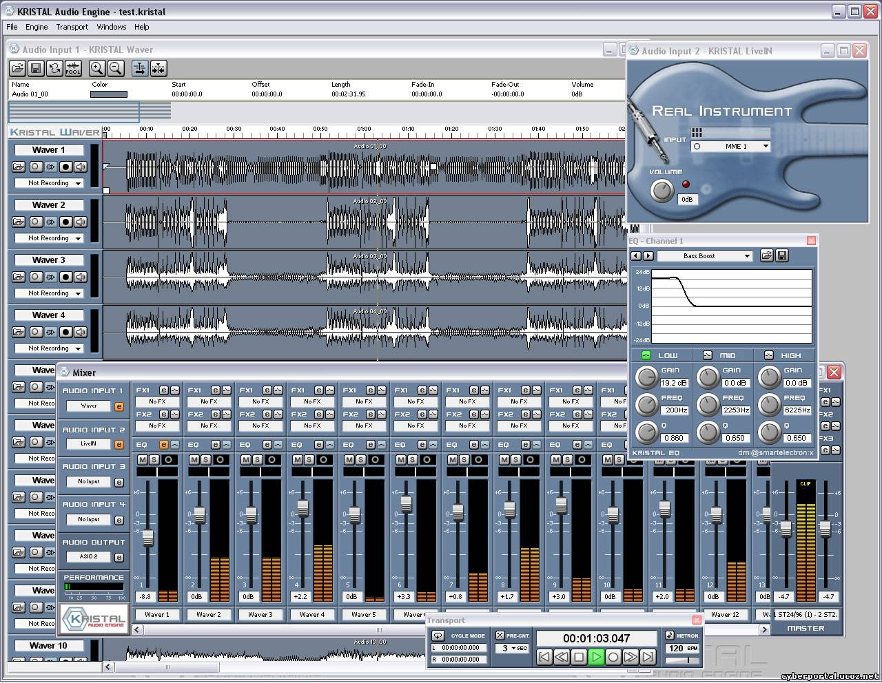The image size is (882, 683).
Task: Click the fast rewind button in Transport
Action: coord(562,657)
